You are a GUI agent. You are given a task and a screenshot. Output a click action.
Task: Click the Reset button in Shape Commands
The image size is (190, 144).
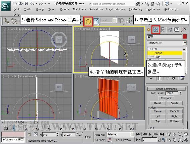tap(158, 103)
